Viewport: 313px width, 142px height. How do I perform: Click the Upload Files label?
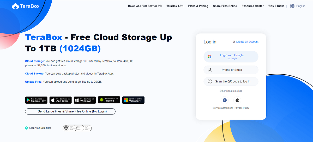tap(34, 82)
